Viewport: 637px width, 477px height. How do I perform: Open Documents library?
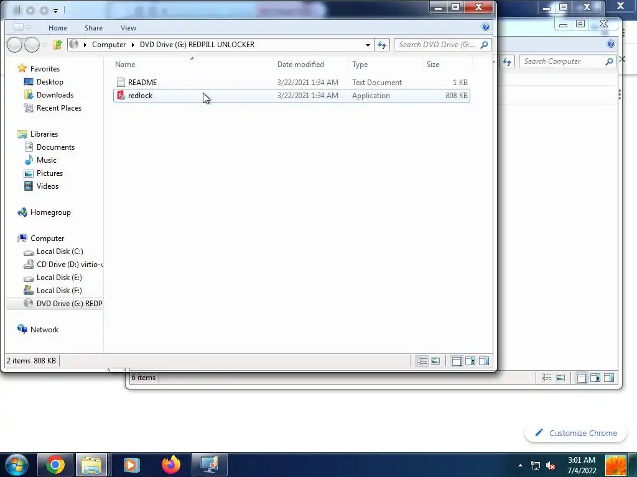(x=55, y=147)
